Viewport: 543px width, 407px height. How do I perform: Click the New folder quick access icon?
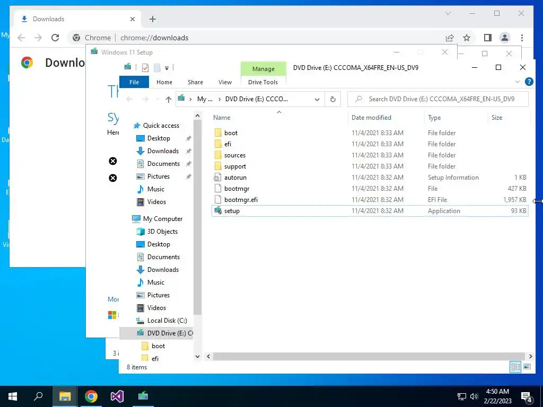[157, 68]
